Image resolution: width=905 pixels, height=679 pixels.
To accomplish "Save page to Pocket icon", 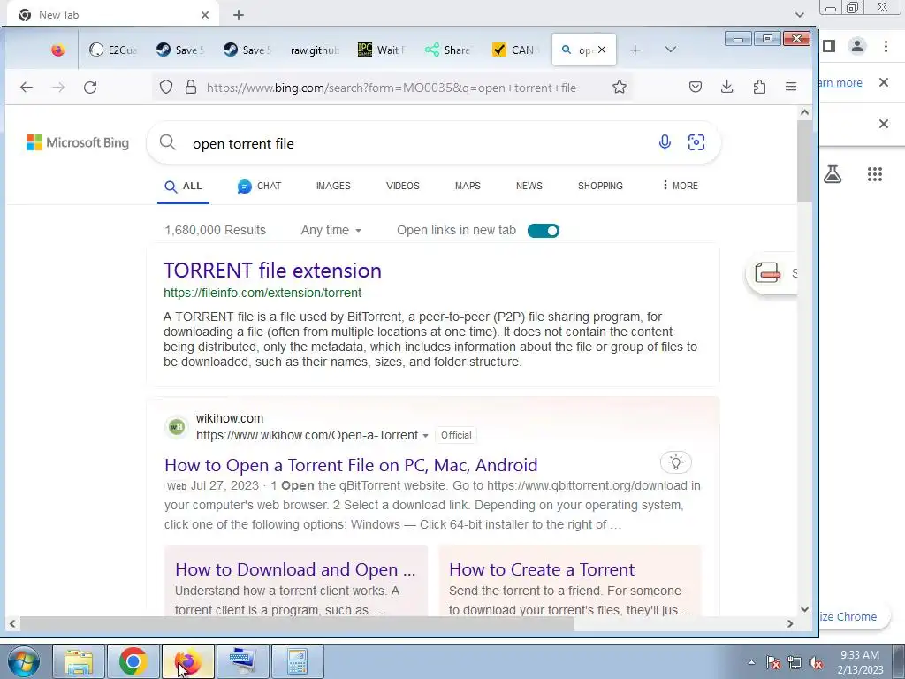I will click(x=696, y=88).
